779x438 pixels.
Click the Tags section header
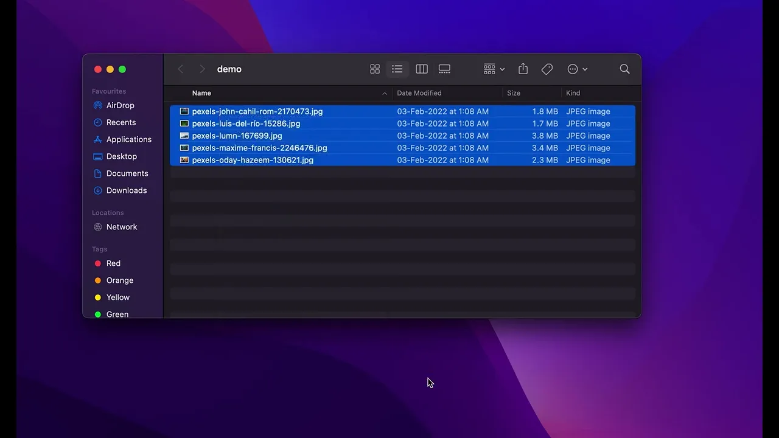pyautogui.click(x=99, y=249)
